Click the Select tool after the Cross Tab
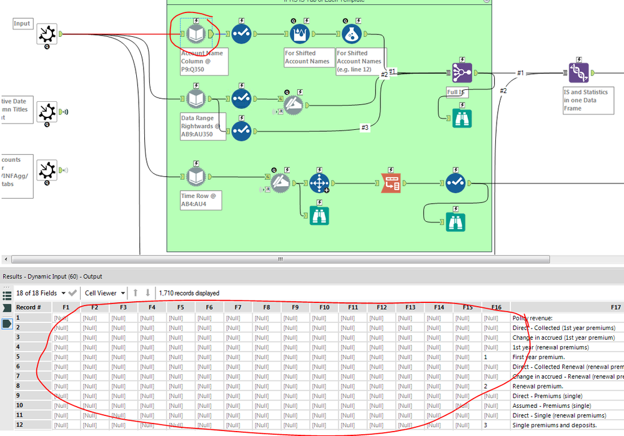The image size is (624, 436). (455, 183)
